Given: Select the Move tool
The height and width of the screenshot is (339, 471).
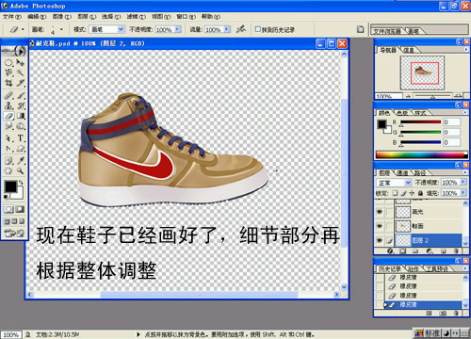Looking at the screenshot, I should 21,62.
